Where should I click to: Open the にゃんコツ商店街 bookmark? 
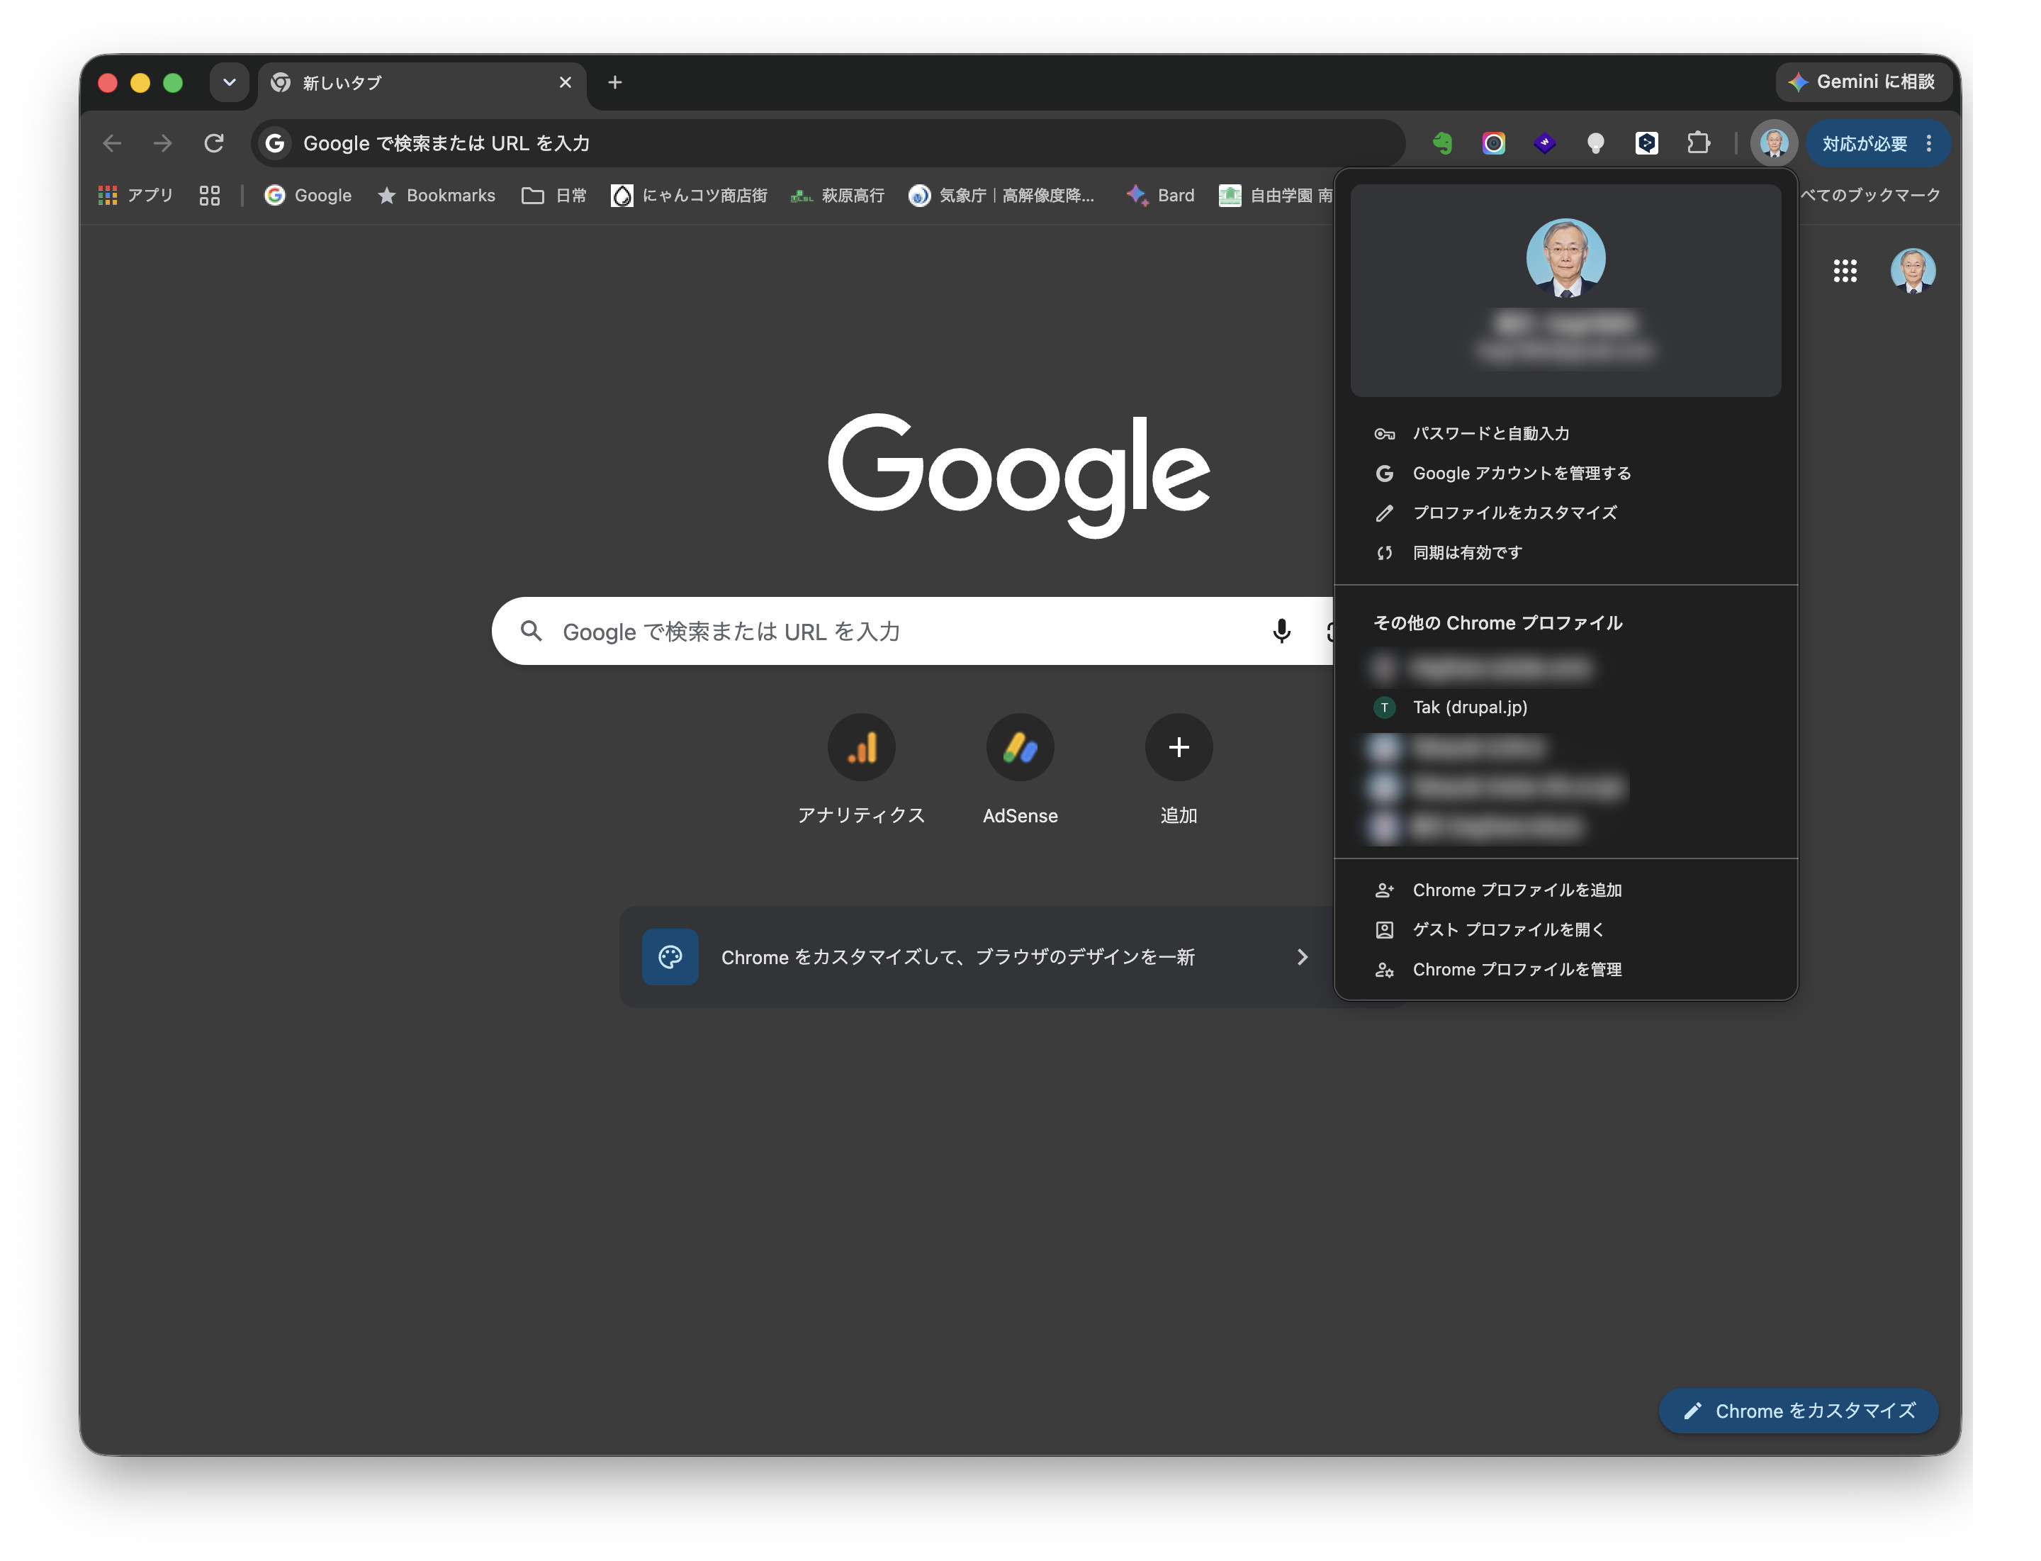690,195
